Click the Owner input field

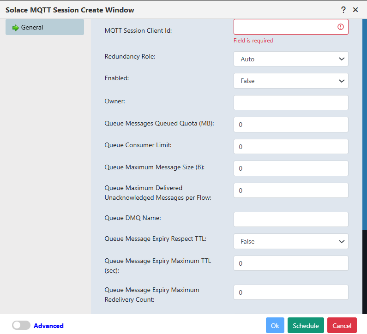(x=291, y=103)
